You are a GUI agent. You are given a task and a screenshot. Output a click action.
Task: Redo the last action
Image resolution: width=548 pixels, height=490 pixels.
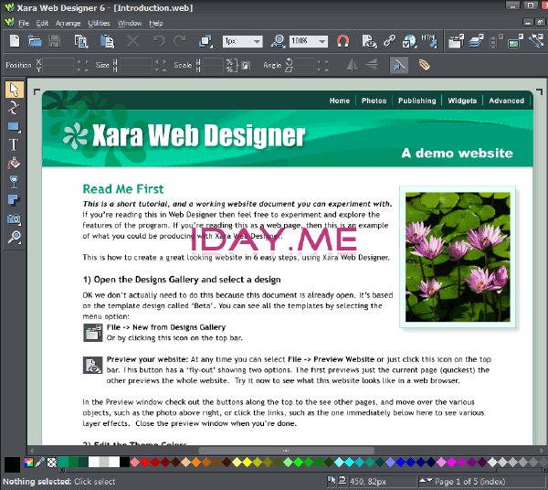coord(180,41)
